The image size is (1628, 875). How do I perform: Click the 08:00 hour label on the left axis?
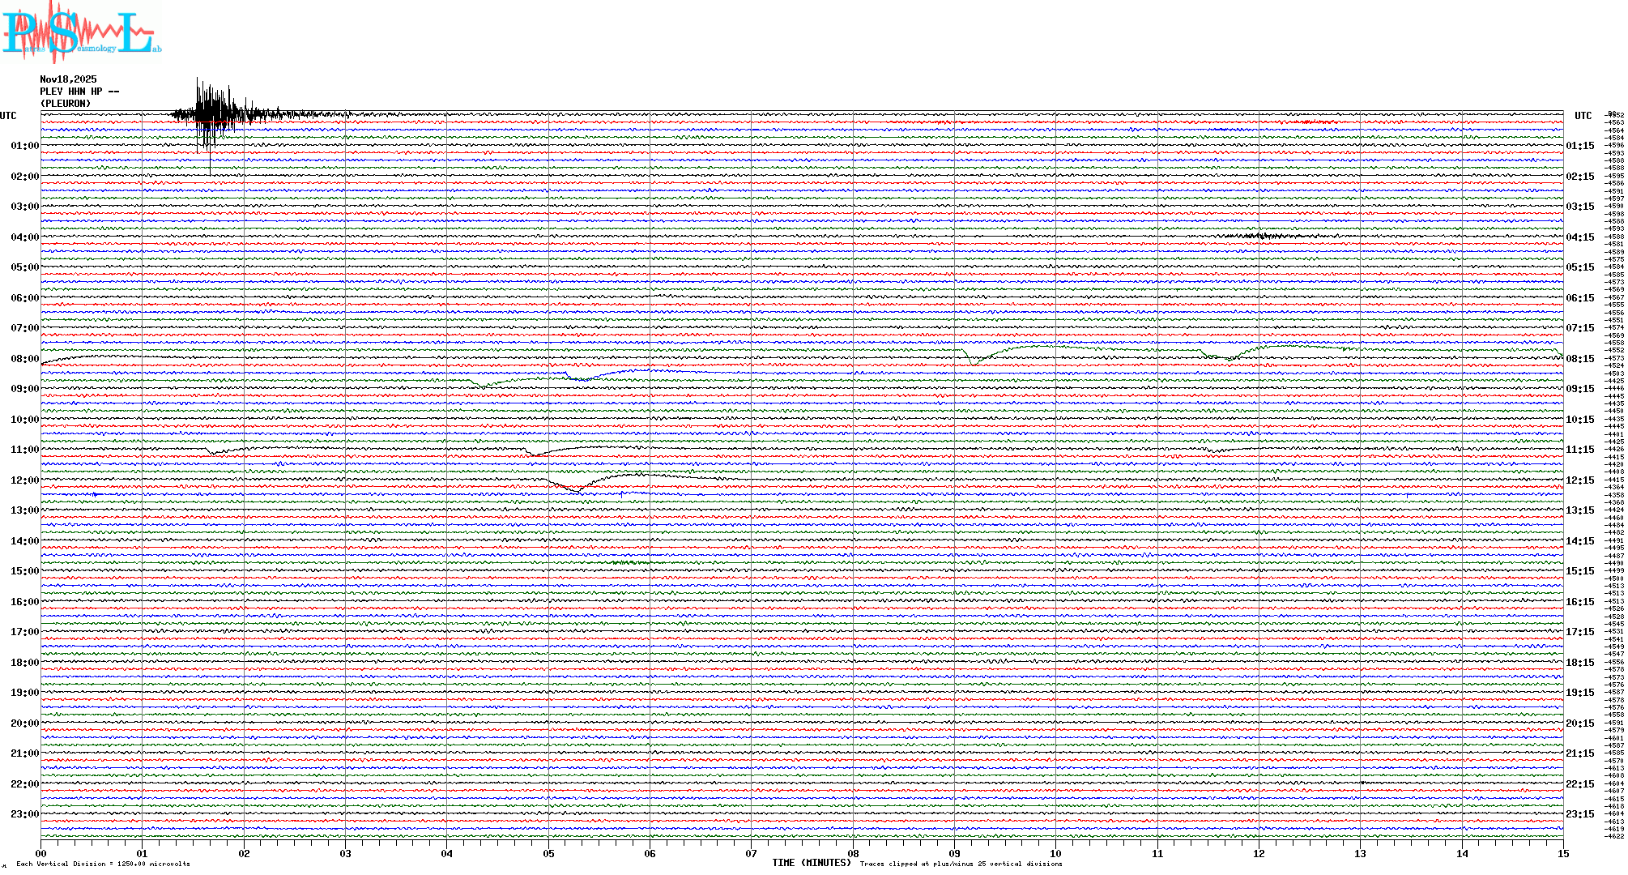tap(24, 359)
